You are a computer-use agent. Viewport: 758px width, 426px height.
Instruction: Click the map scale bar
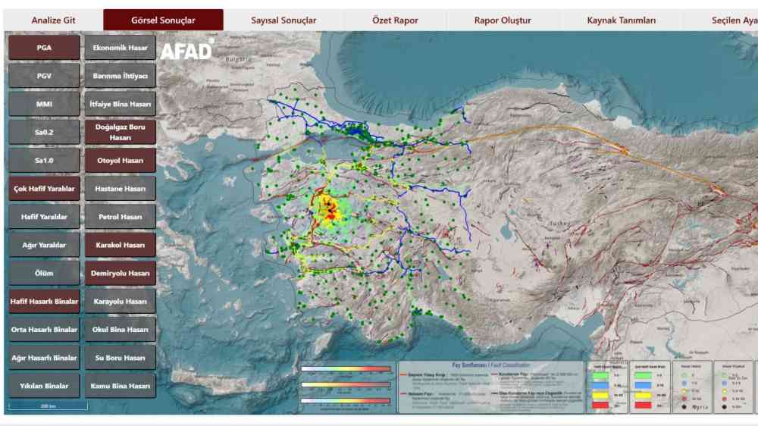click(x=48, y=406)
